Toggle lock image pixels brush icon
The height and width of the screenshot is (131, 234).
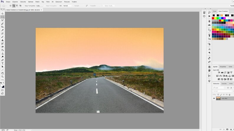(x=221, y=95)
